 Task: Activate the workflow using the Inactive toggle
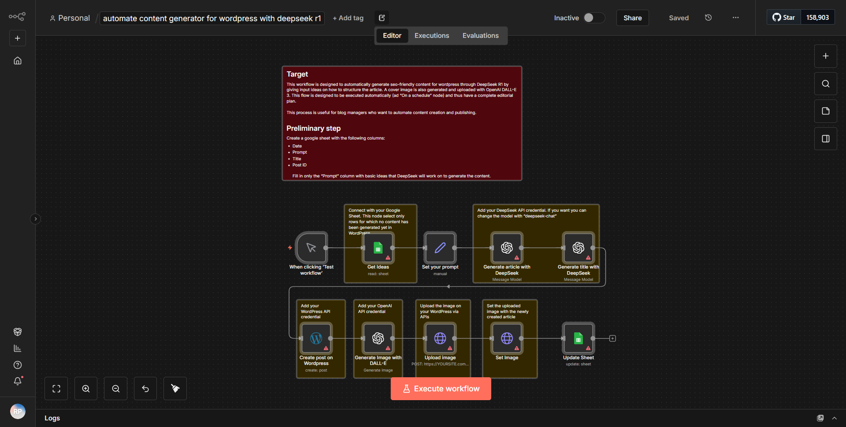[x=594, y=18]
